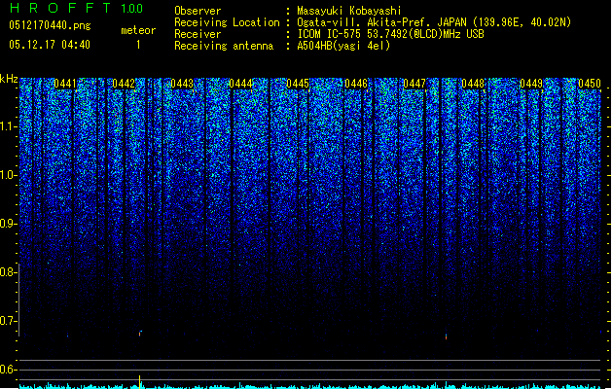Click the HROFFT program title text

60,8
